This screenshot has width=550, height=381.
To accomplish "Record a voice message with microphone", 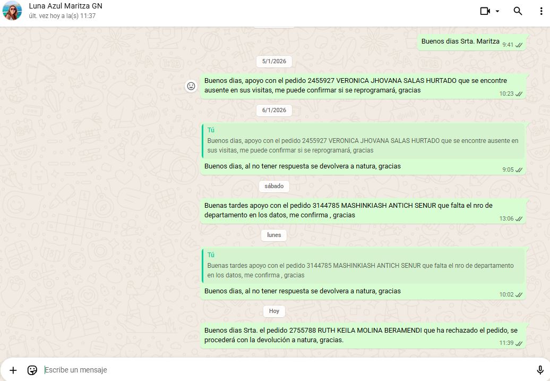I will (x=540, y=370).
